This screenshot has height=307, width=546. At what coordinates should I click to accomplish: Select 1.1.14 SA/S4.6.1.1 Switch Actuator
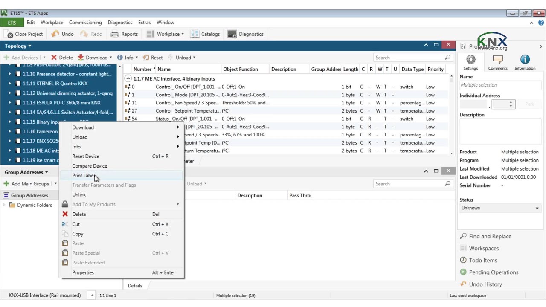[x=68, y=112]
